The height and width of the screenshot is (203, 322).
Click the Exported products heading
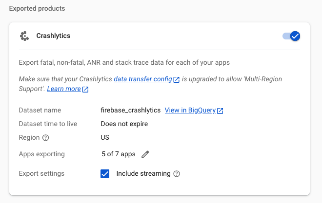tap(37, 8)
